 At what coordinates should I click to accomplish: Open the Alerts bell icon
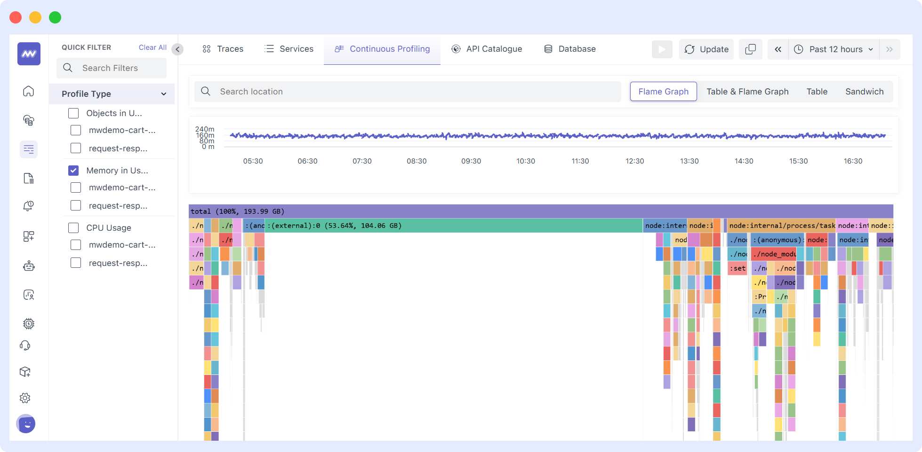point(28,205)
